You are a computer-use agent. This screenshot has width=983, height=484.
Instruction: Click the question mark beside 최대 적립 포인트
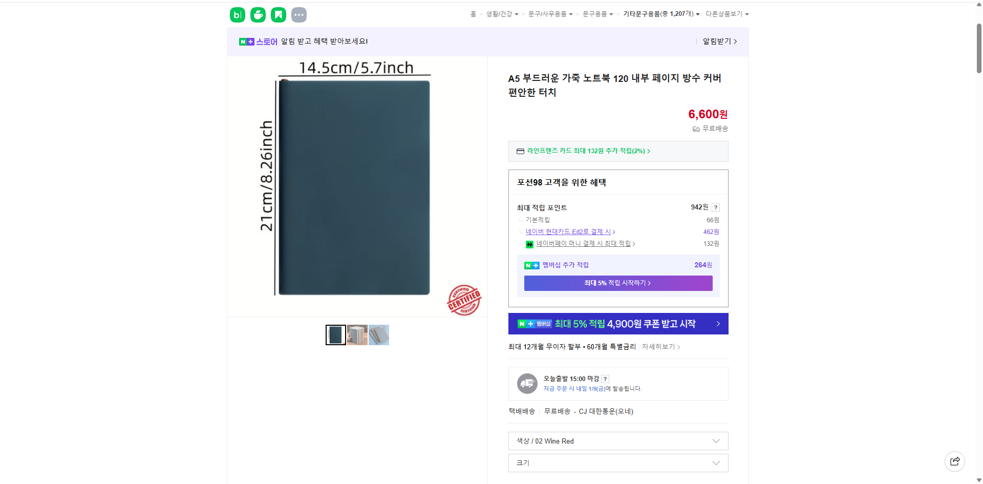pos(716,207)
